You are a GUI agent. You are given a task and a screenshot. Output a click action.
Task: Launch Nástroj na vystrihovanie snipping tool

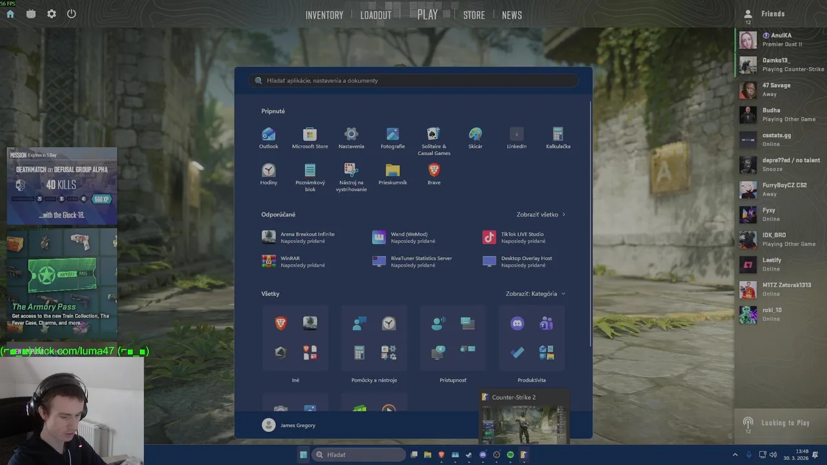click(x=351, y=177)
